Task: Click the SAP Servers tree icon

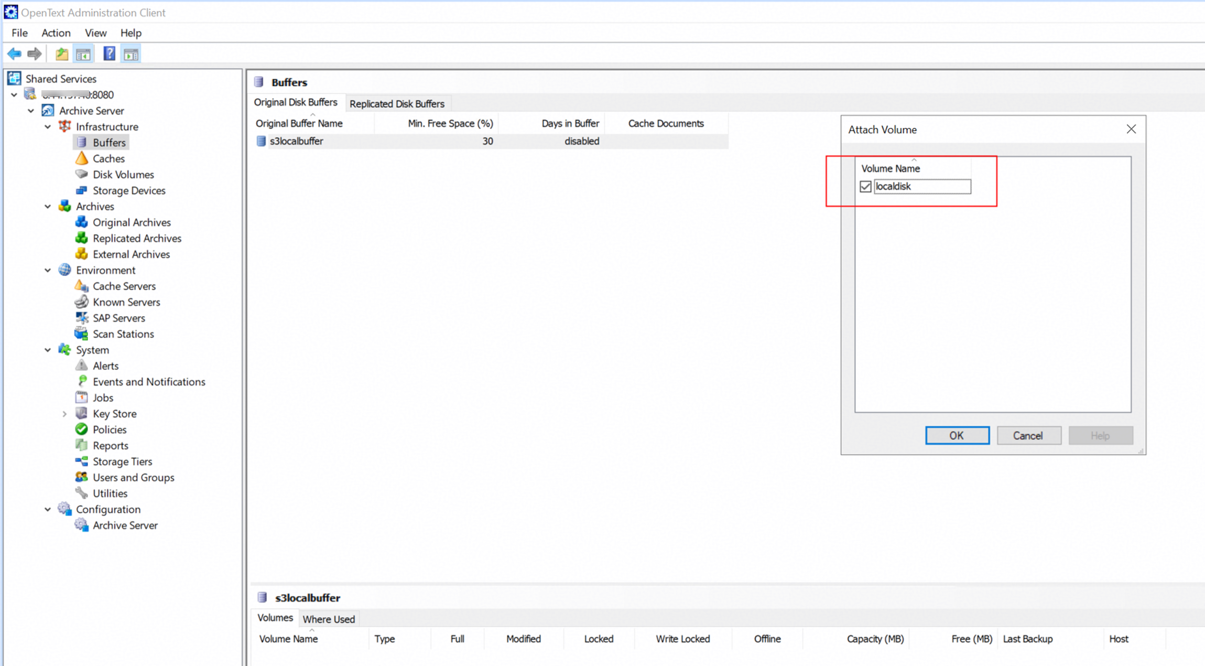Action: pyautogui.click(x=82, y=318)
